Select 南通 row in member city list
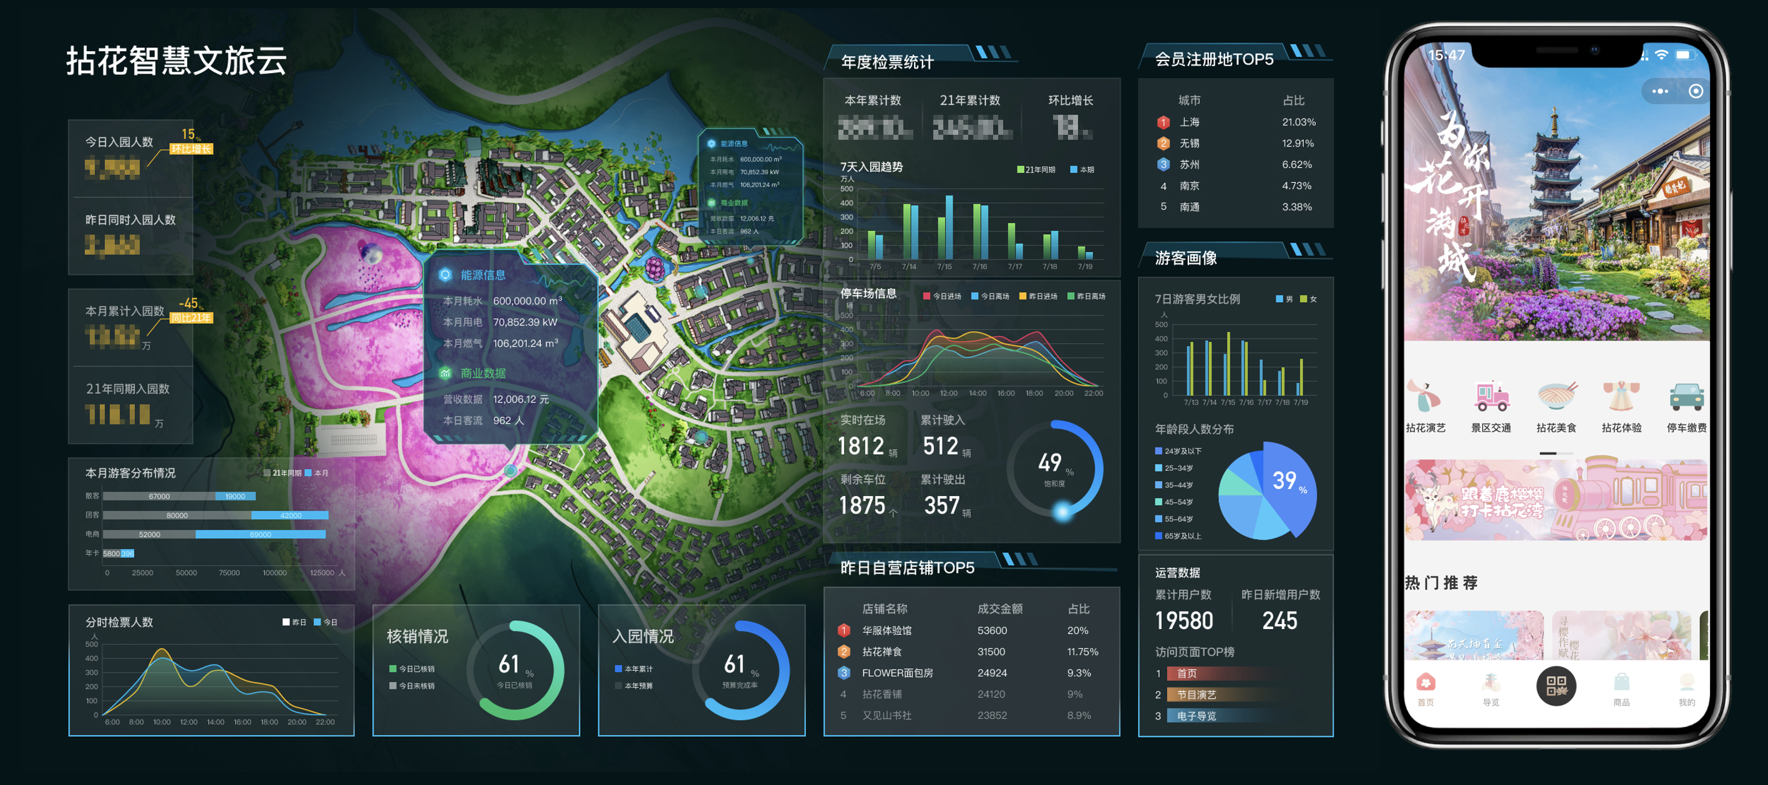 coord(1236,207)
